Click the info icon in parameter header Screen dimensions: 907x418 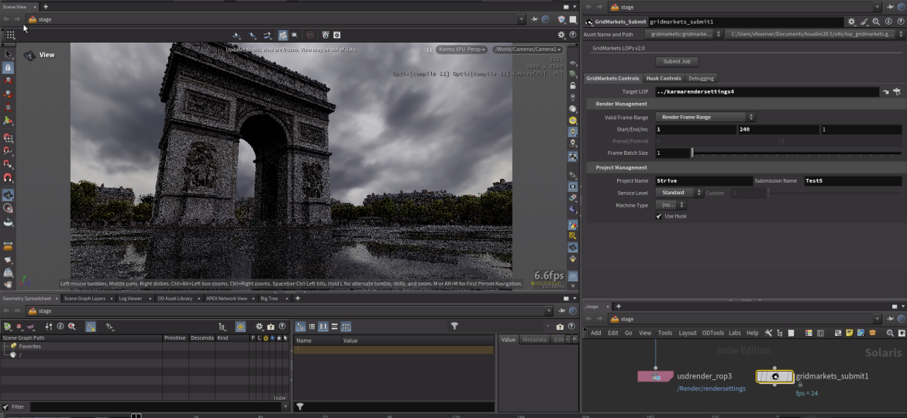click(888, 22)
